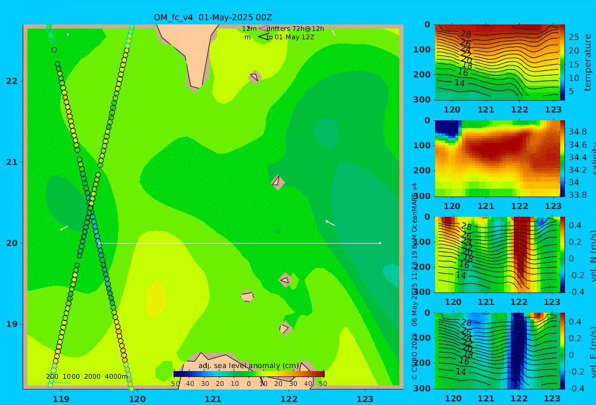Screen dimensions: 596x405
Task: Click the depth legend "200 1000 2000 4000m"
Action: 87,376
